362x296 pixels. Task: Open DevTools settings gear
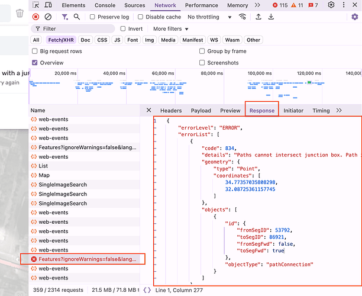click(x=331, y=5)
